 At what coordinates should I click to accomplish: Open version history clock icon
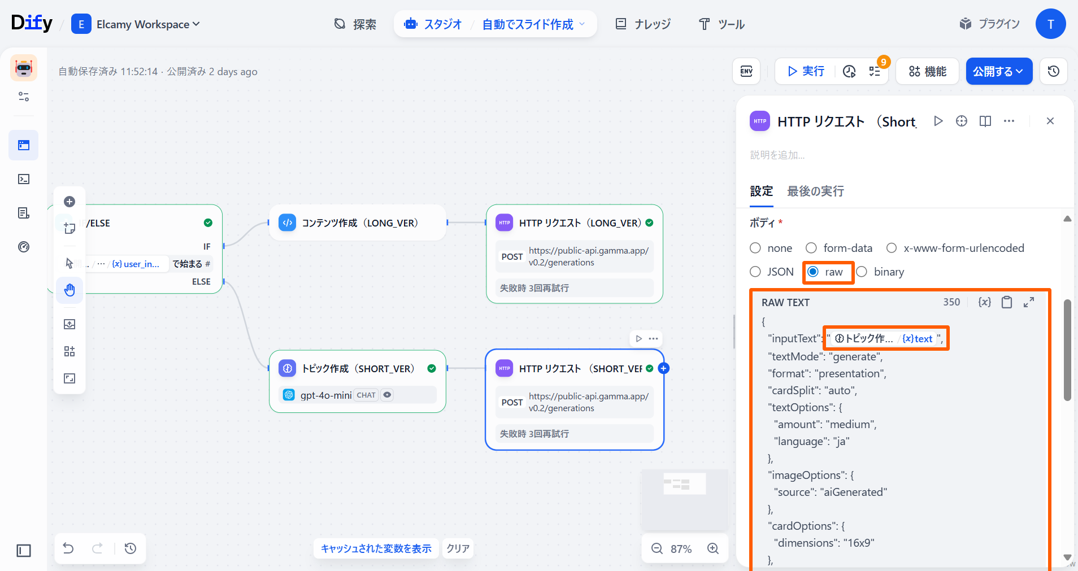point(1053,71)
